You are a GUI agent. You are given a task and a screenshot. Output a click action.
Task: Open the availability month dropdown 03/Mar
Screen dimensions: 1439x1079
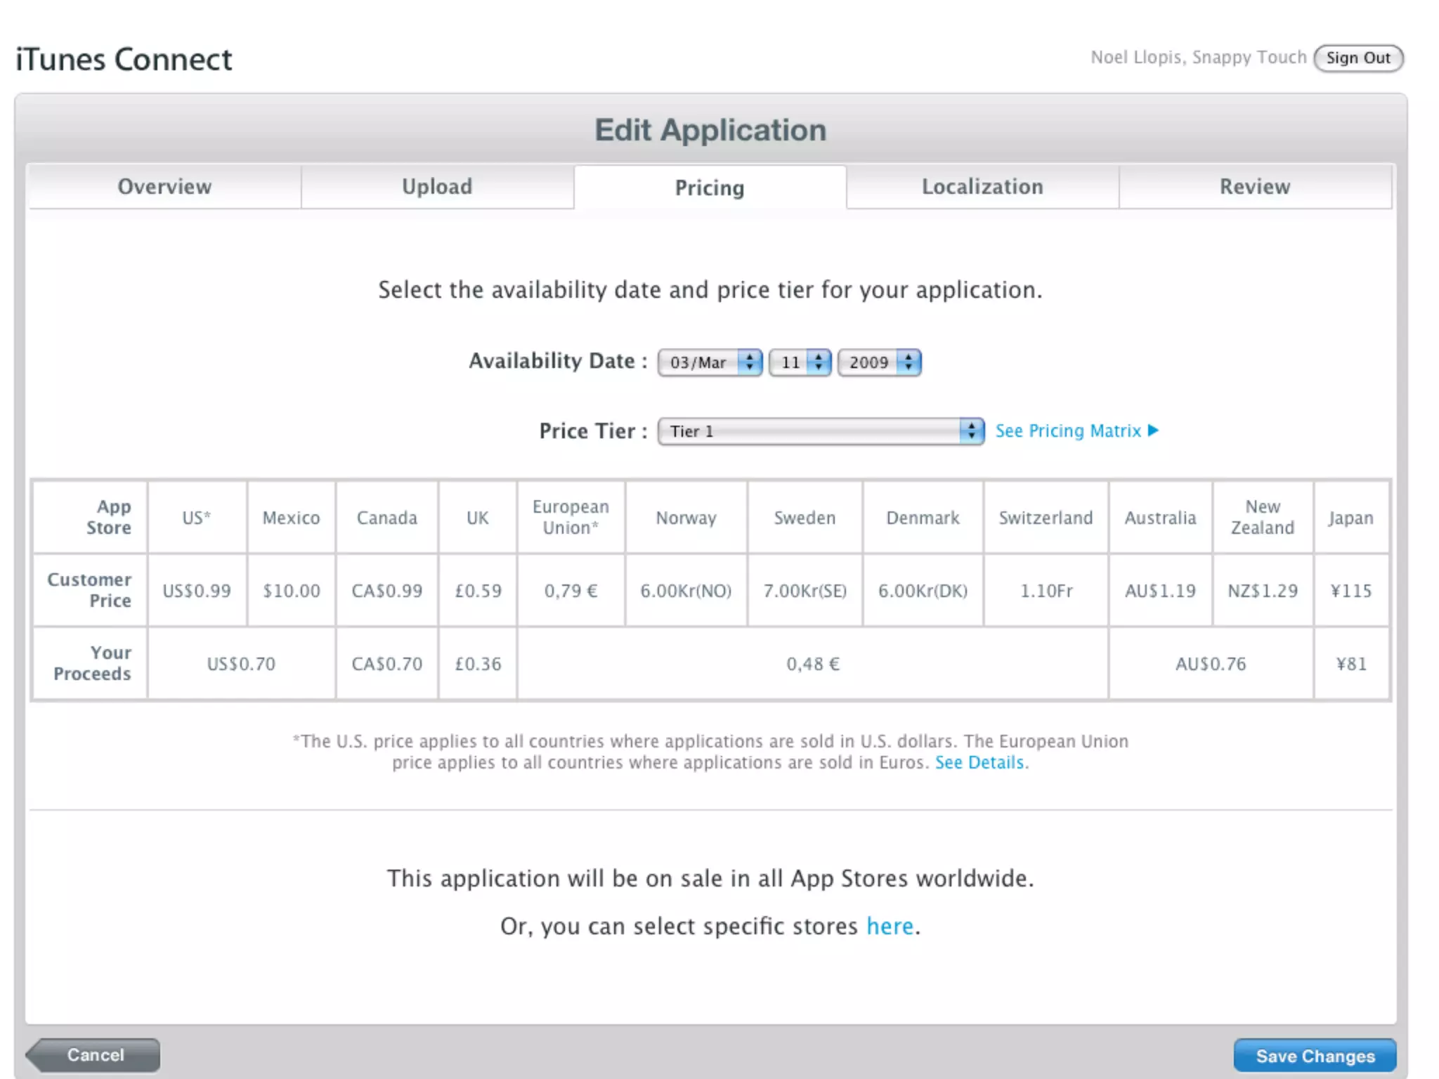[x=710, y=362]
